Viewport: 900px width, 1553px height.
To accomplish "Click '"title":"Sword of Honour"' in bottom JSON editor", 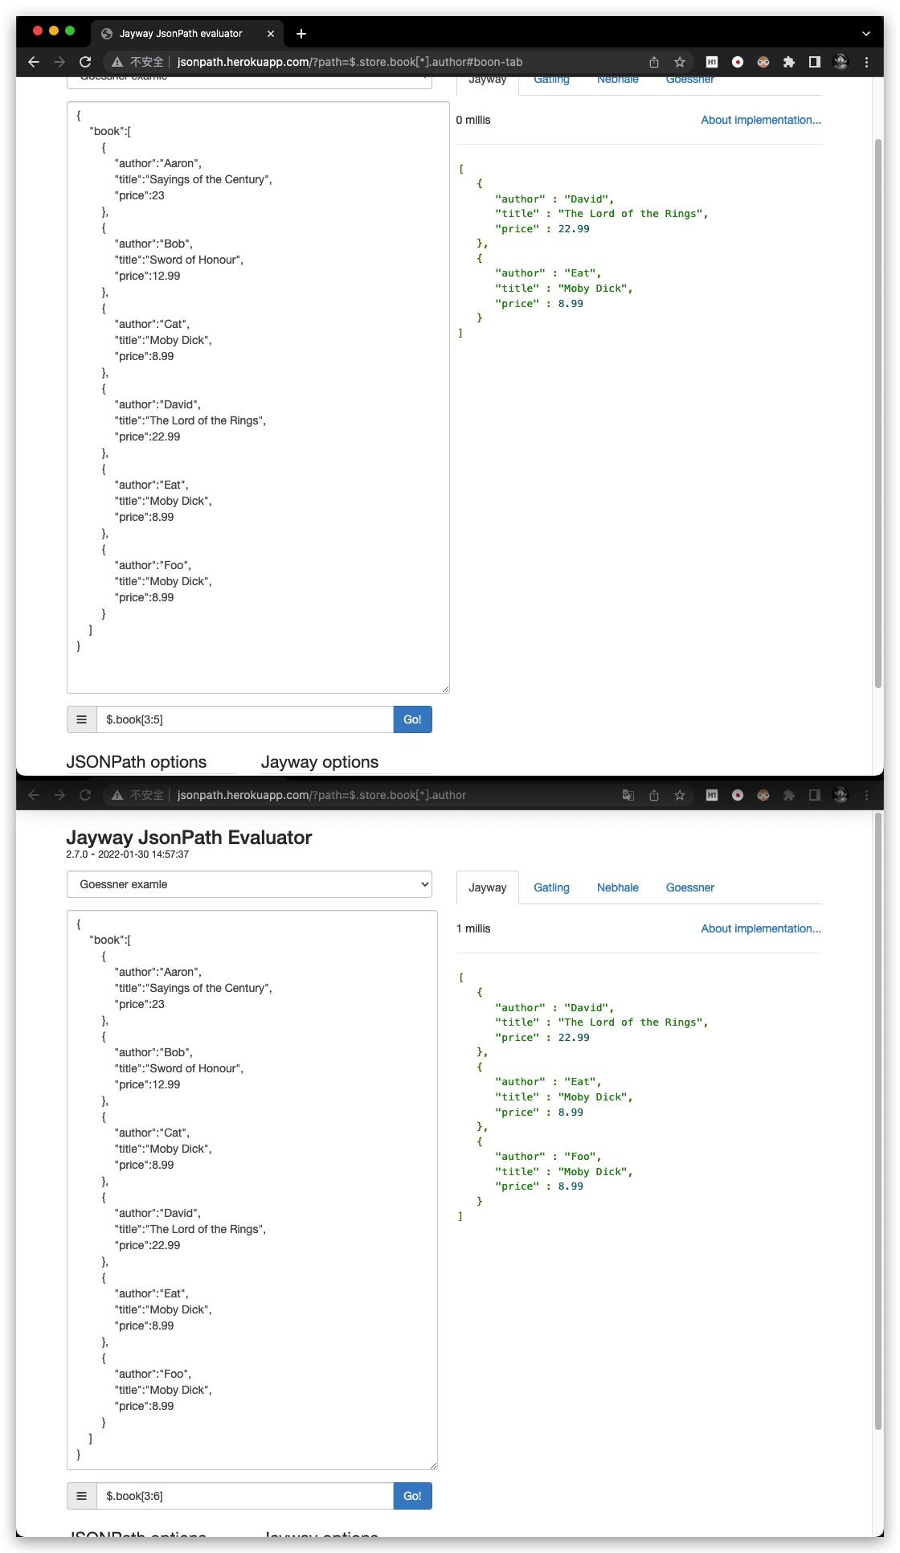I will click(x=179, y=1068).
